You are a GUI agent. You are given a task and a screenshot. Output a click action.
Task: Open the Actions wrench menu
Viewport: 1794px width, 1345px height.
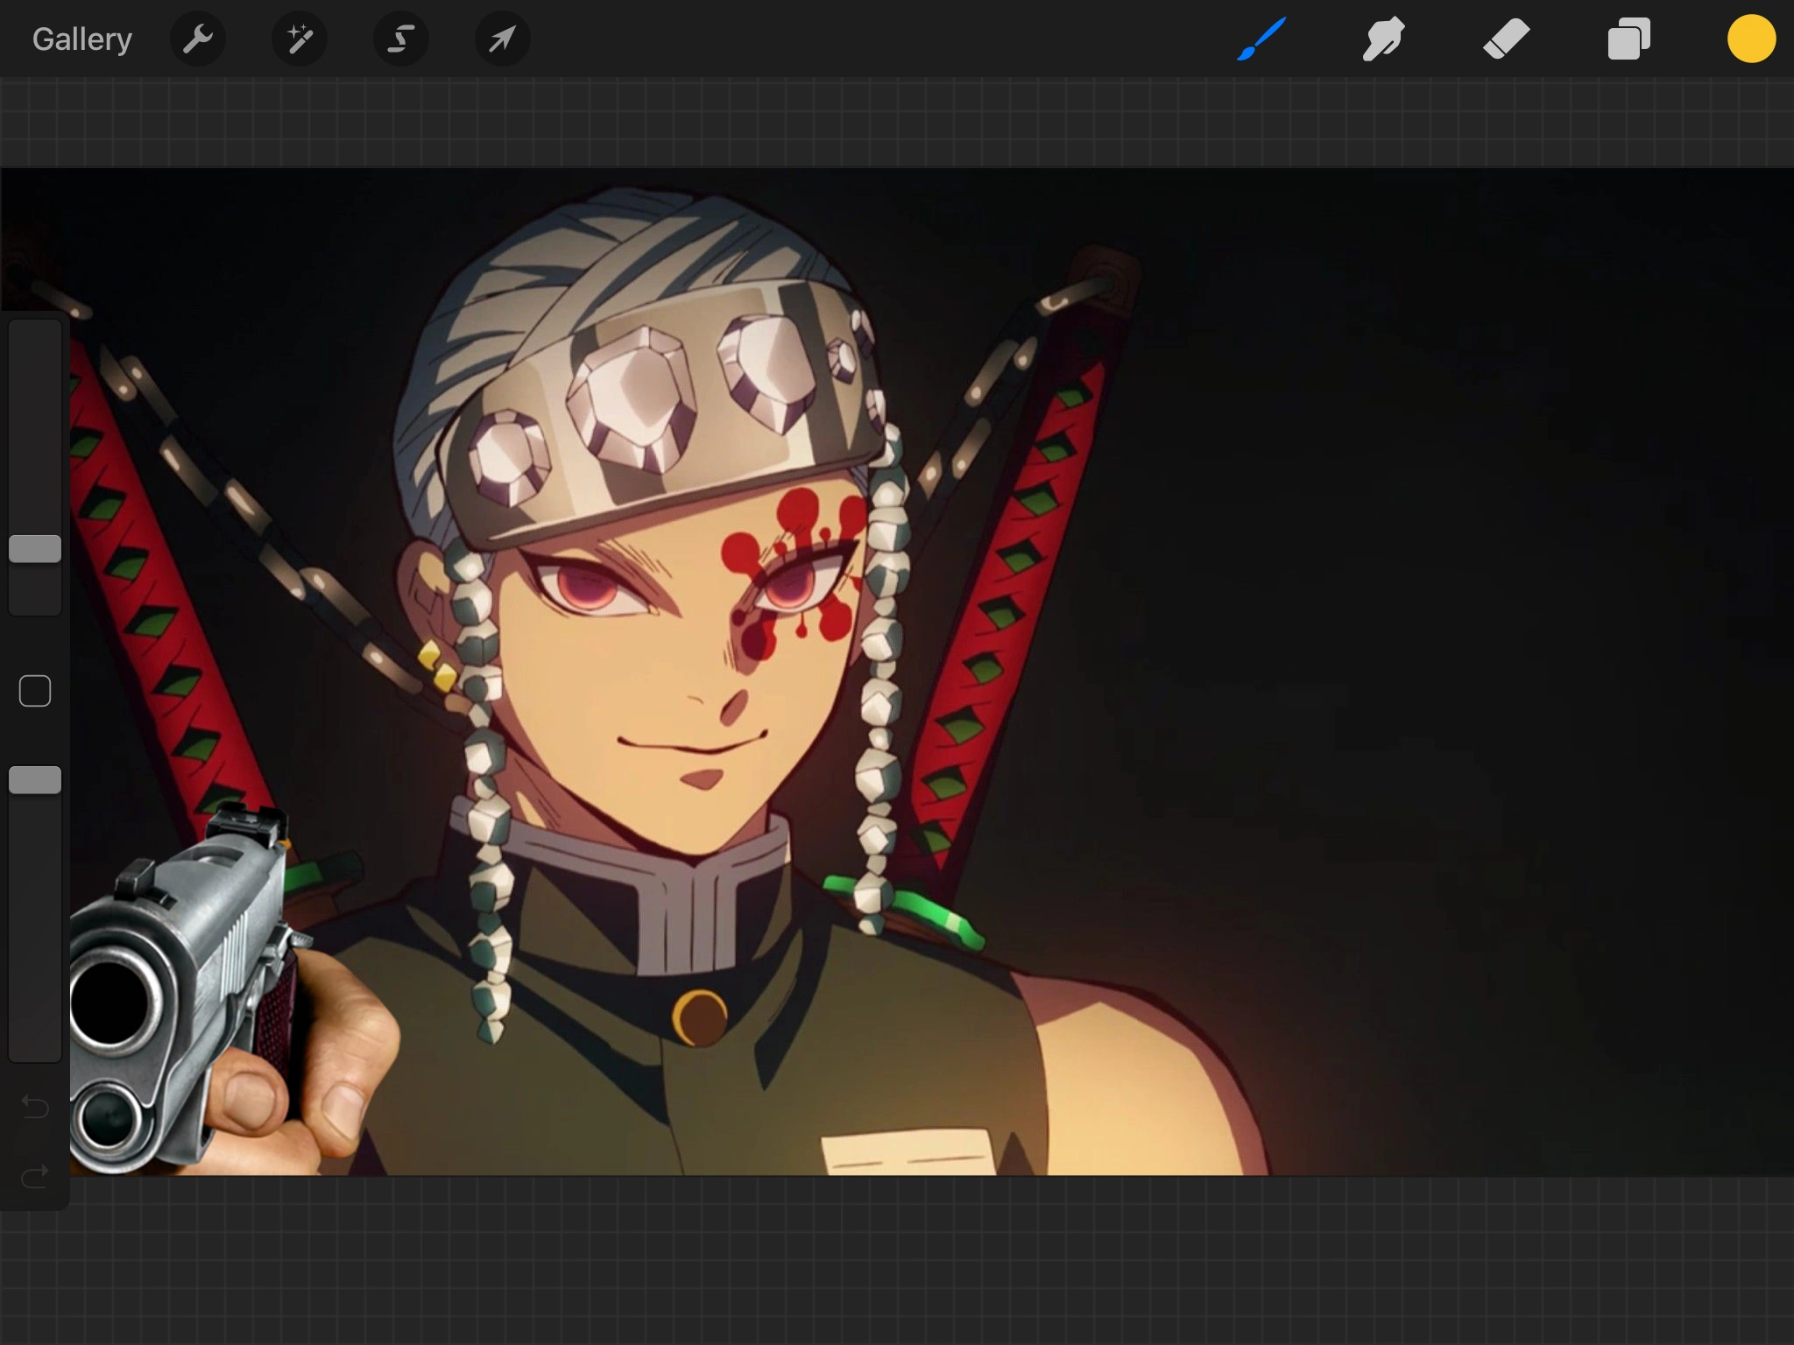pyautogui.click(x=198, y=39)
